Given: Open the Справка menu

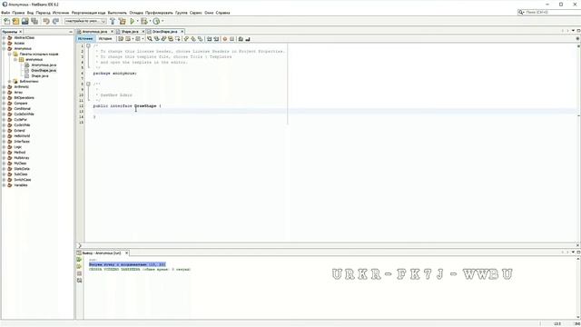Looking at the screenshot, I should coord(222,13).
